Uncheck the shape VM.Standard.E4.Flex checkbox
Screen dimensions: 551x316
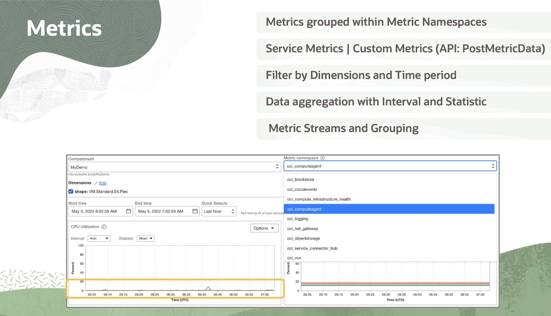71,192
